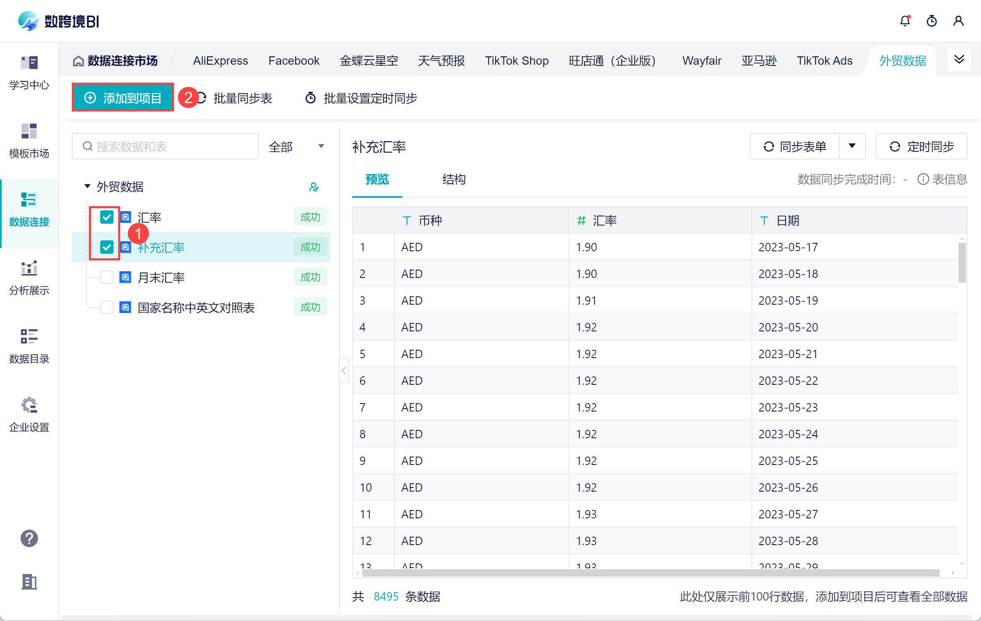Open 企业设置 gear icon
981x621 pixels.
(29, 414)
